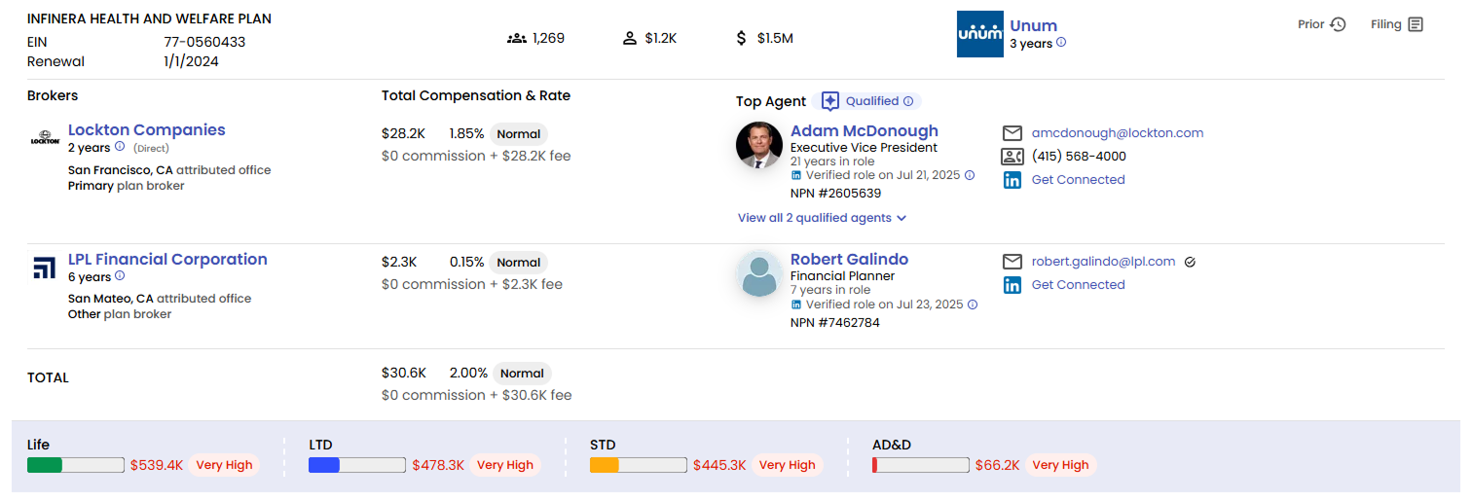Click the Normal rate badge in the TOTAL row

[522, 374]
